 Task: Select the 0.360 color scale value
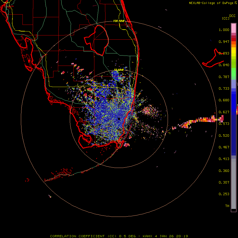tap(224, 171)
